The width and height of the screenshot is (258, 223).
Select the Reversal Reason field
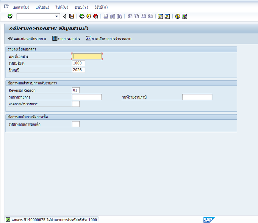(76, 90)
